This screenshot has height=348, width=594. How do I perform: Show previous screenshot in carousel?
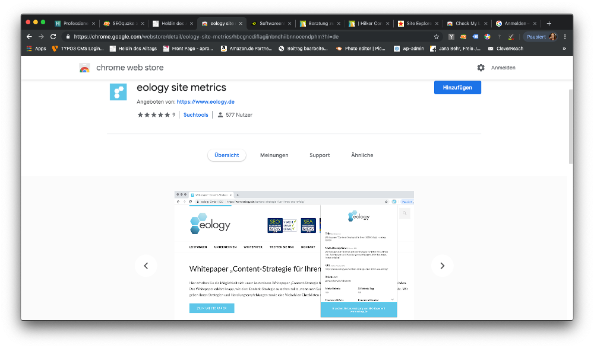[x=146, y=266]
